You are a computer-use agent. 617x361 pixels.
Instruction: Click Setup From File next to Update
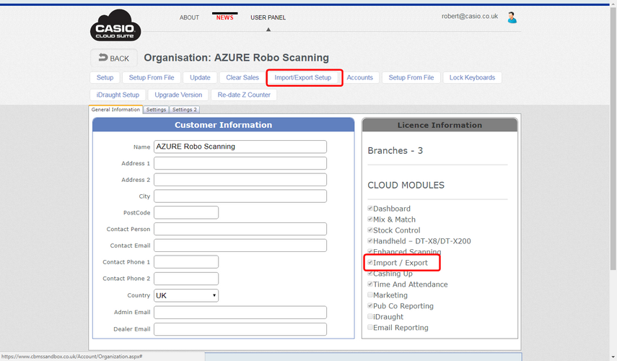pyautogui.click(x=152, y=77)
